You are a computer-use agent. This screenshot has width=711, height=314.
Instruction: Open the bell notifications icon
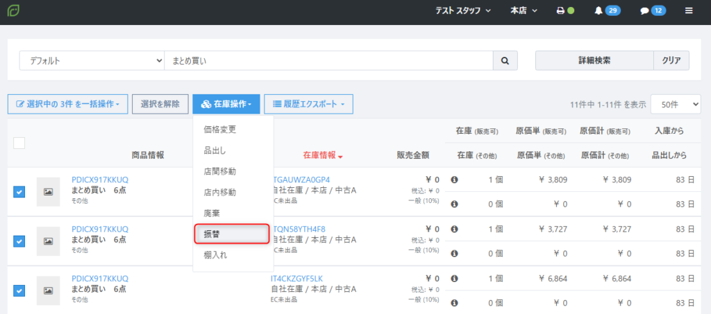click(x=599, y=11)
